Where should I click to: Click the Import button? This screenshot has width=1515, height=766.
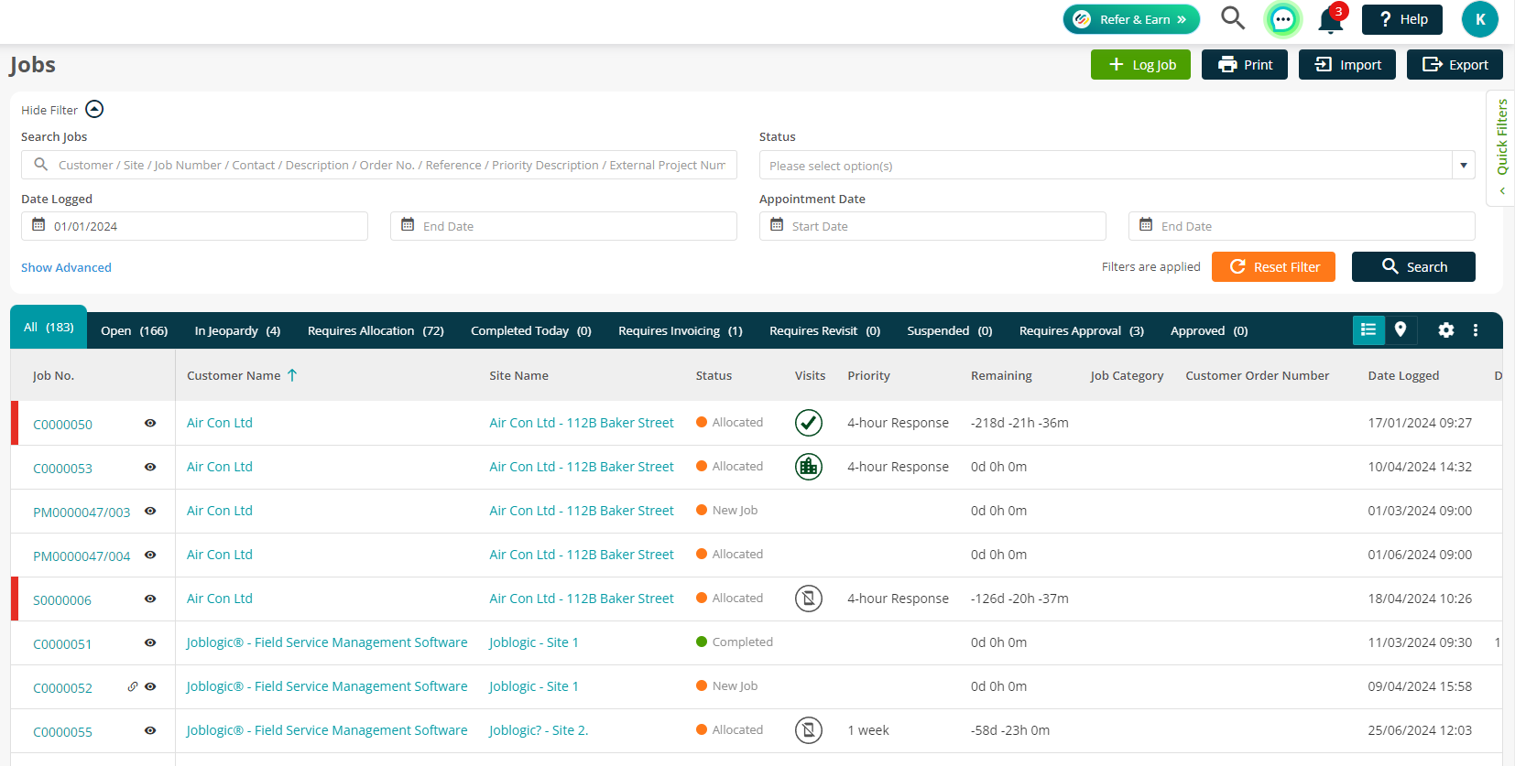(x=1347, y=65)
